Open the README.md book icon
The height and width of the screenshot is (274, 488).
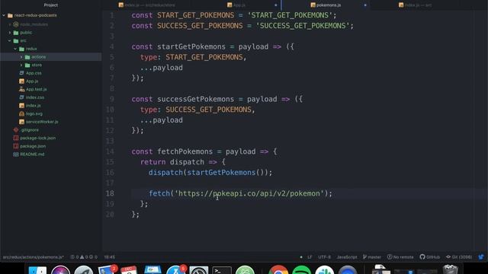[16, 154]
